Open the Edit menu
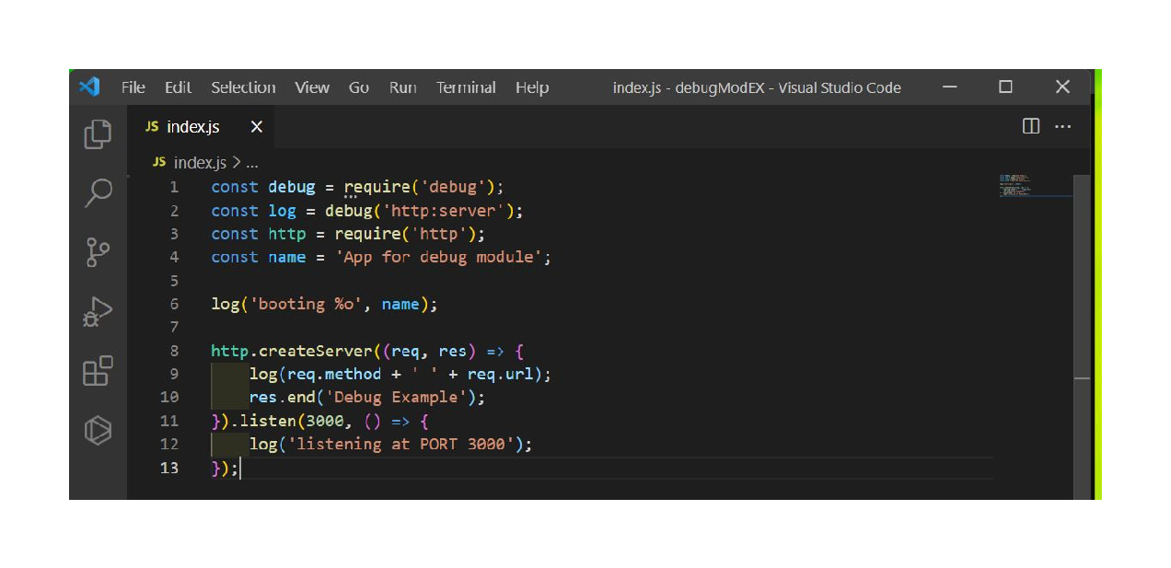Screen dimensions: 1171x568 (178, 87)
